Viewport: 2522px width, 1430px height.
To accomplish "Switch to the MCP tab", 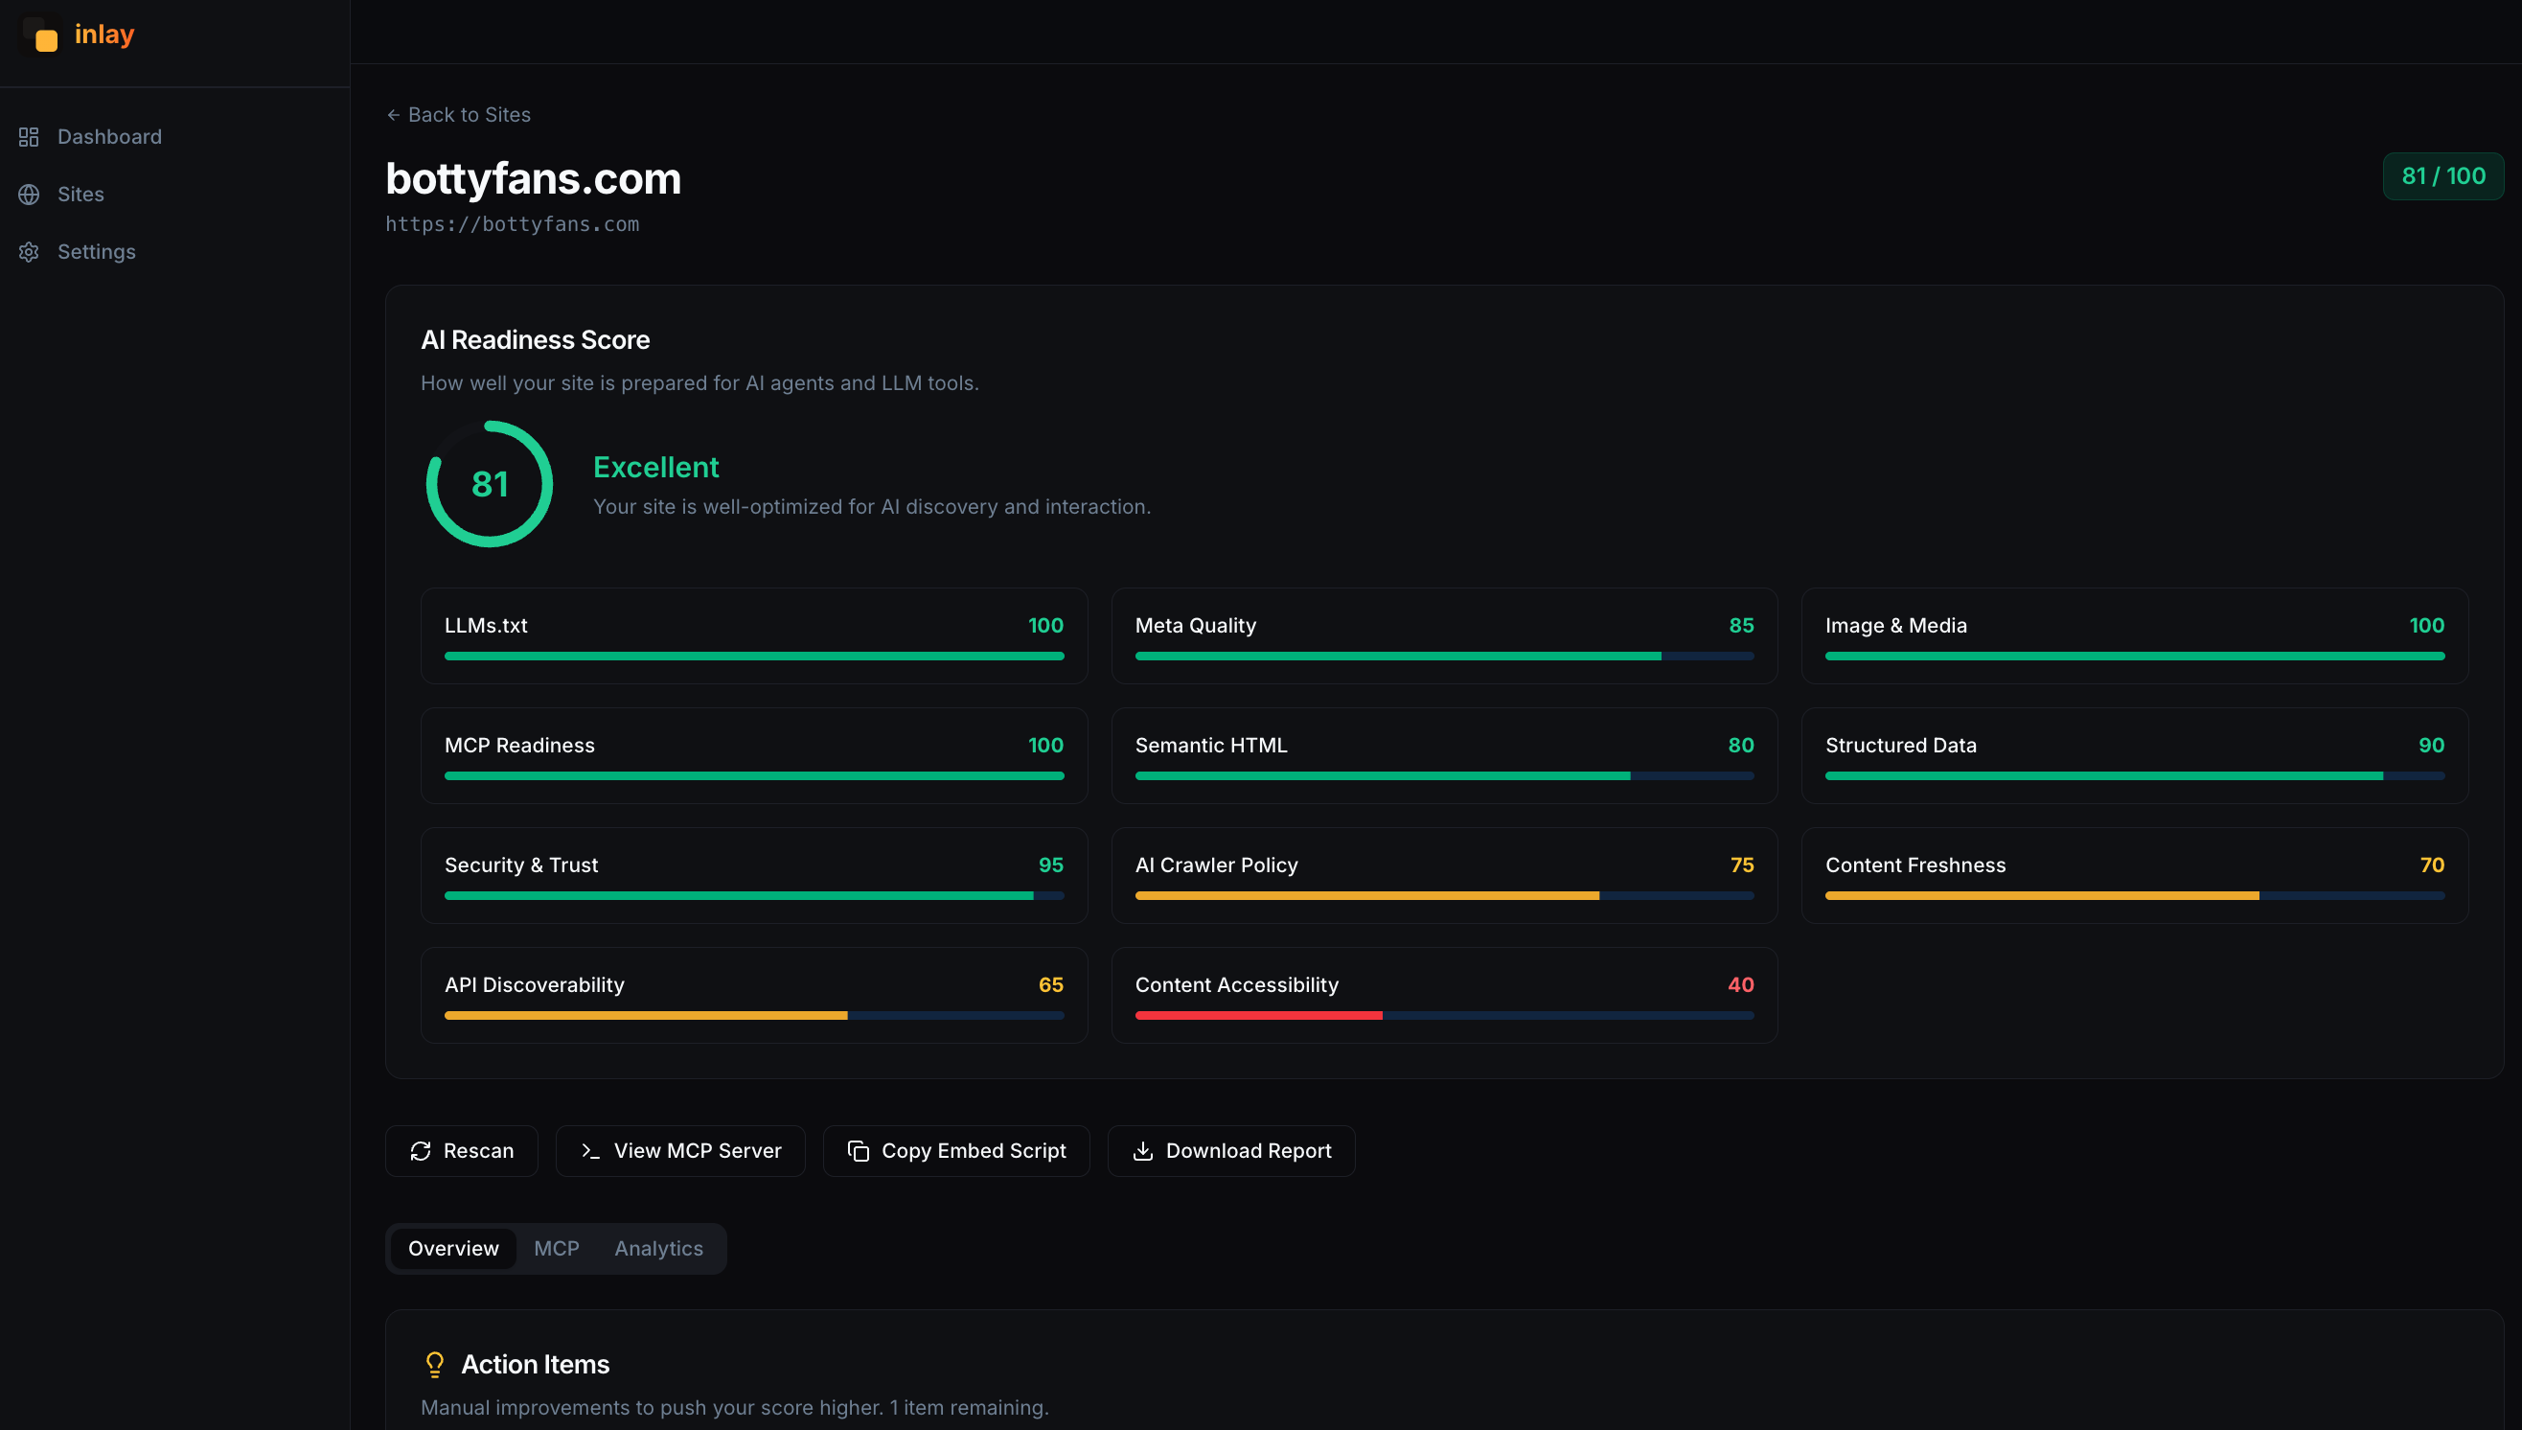I will (x=556, y=1248).
